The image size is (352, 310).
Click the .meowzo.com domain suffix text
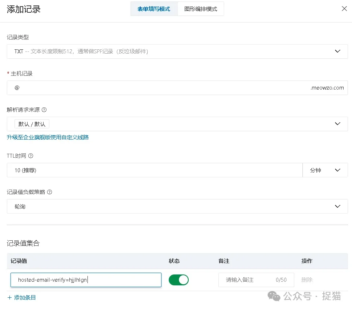[x=327, y=87]
